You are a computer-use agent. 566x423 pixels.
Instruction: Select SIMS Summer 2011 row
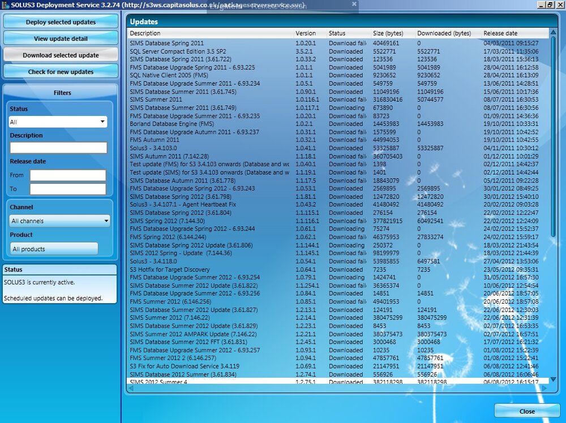tap(338, 100)
